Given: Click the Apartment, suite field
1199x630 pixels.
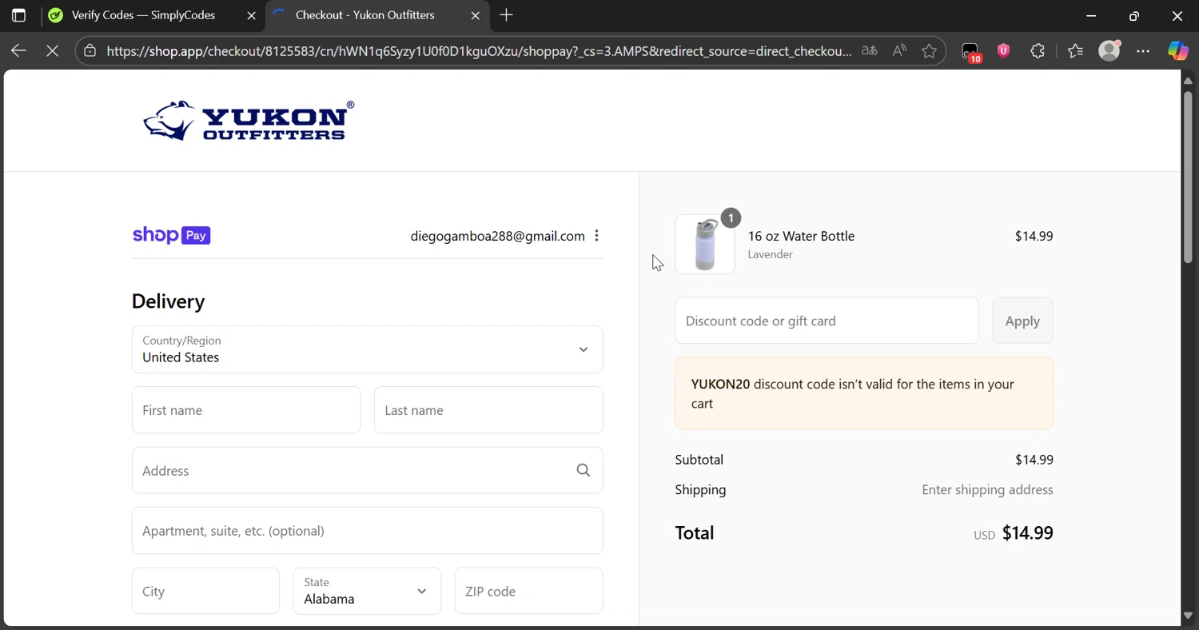Looking at the screenshot, I should (x=367, y=531).
